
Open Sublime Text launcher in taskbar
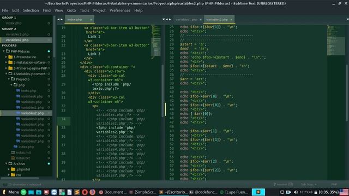coord(77,192)
